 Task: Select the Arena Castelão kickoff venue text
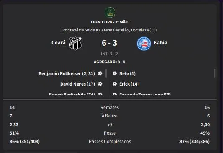point(110,30)
